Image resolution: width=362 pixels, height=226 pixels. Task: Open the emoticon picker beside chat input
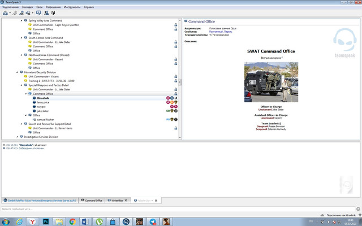tap(358, 209)
